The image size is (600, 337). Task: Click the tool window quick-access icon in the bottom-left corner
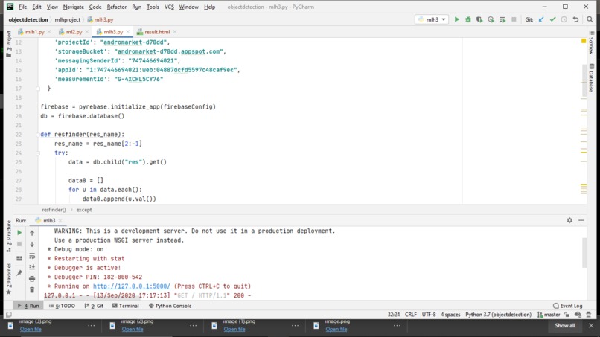tap(9, 315)
